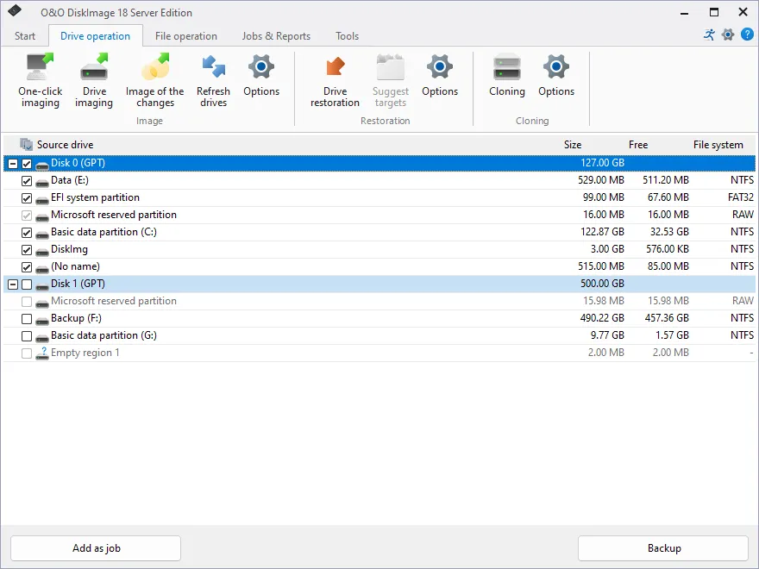
Task: Uncheck EFI system partition checkbox
Action: point(27,198)
